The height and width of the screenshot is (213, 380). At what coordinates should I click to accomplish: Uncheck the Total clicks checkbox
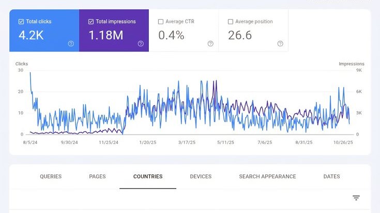click(x=21, y=22)
